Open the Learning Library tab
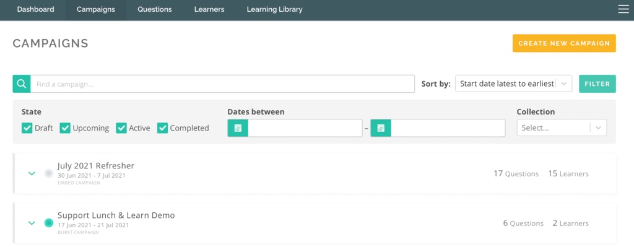The height and width of the screenshot is (247, 634). pos(274,9)
